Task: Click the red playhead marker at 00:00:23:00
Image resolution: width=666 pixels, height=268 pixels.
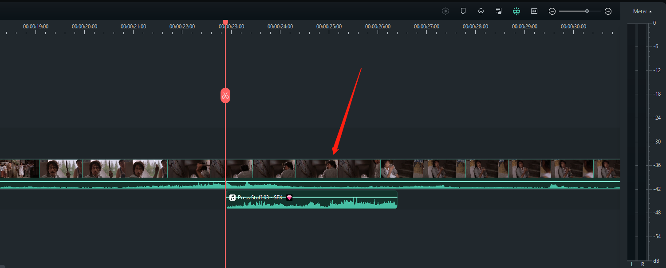Action: click(225, 21)
